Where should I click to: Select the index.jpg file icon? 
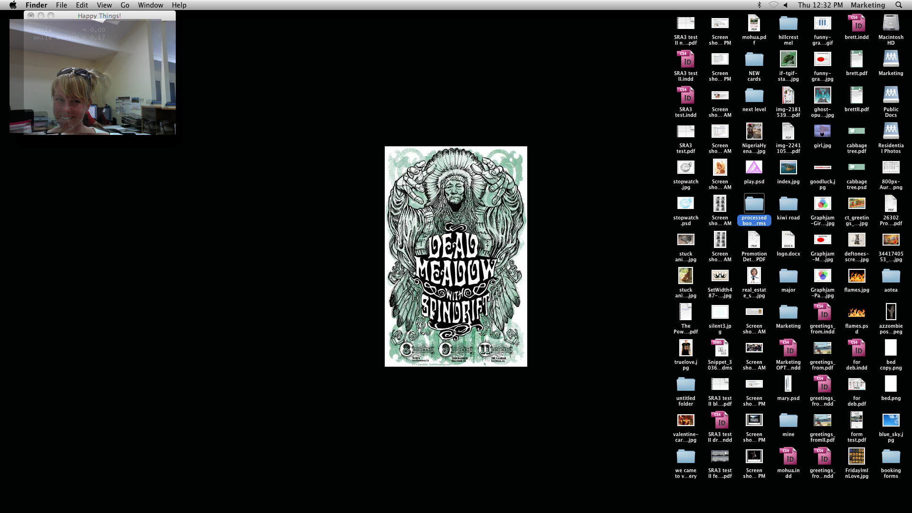tap(788, 168)
